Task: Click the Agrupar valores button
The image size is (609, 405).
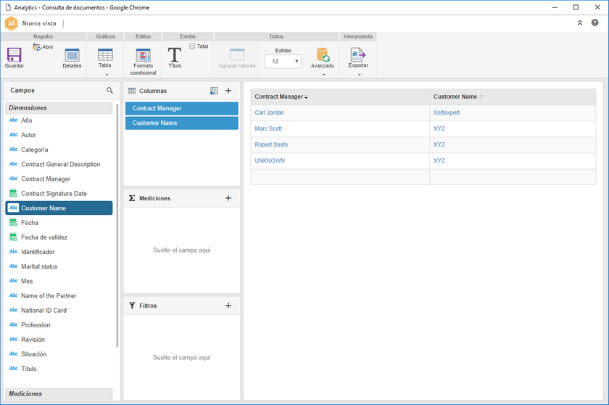Action: point(237,58)
